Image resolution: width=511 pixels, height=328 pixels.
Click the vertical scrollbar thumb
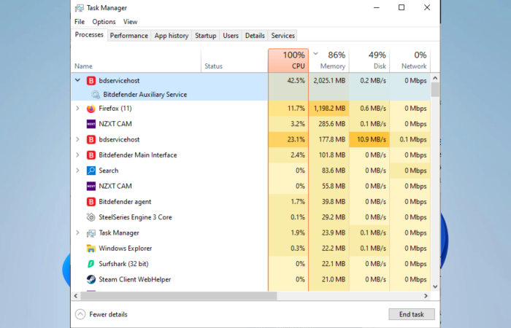pos(435,90)
